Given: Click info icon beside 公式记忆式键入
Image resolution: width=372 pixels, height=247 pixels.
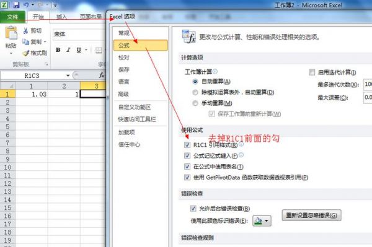Looking at the screenshot, I should tap(241, 155).
